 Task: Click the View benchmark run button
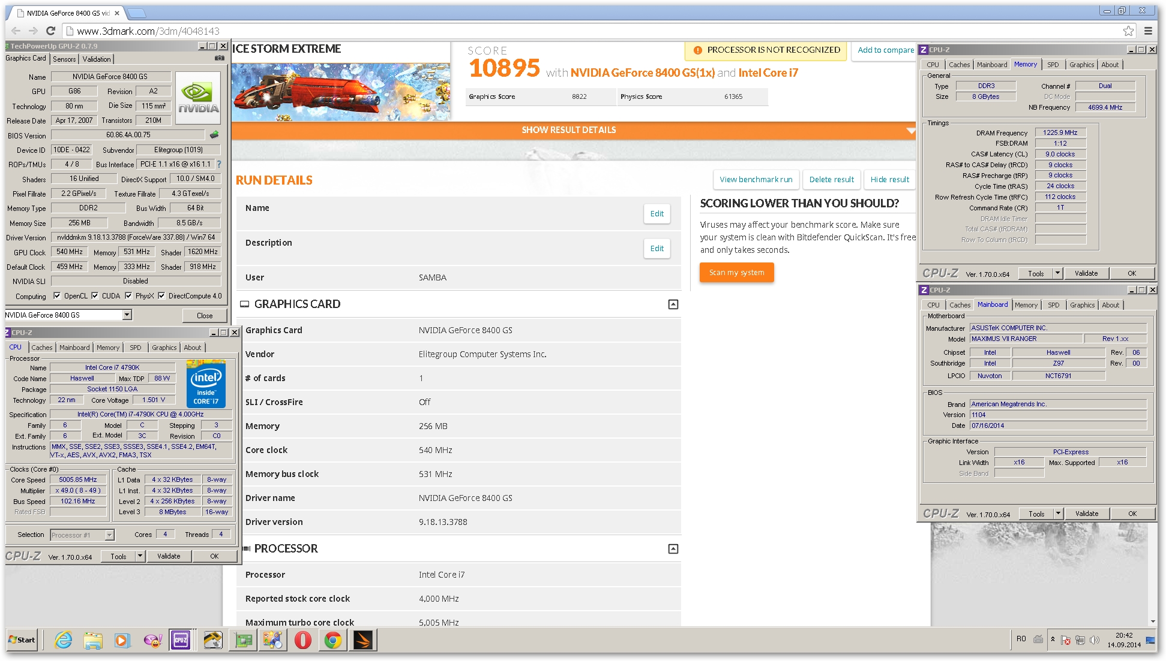click(x=756, y=179)
